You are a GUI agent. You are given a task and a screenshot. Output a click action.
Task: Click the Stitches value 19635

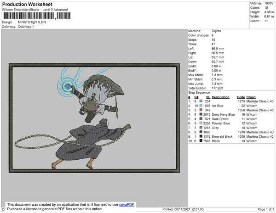269,3
